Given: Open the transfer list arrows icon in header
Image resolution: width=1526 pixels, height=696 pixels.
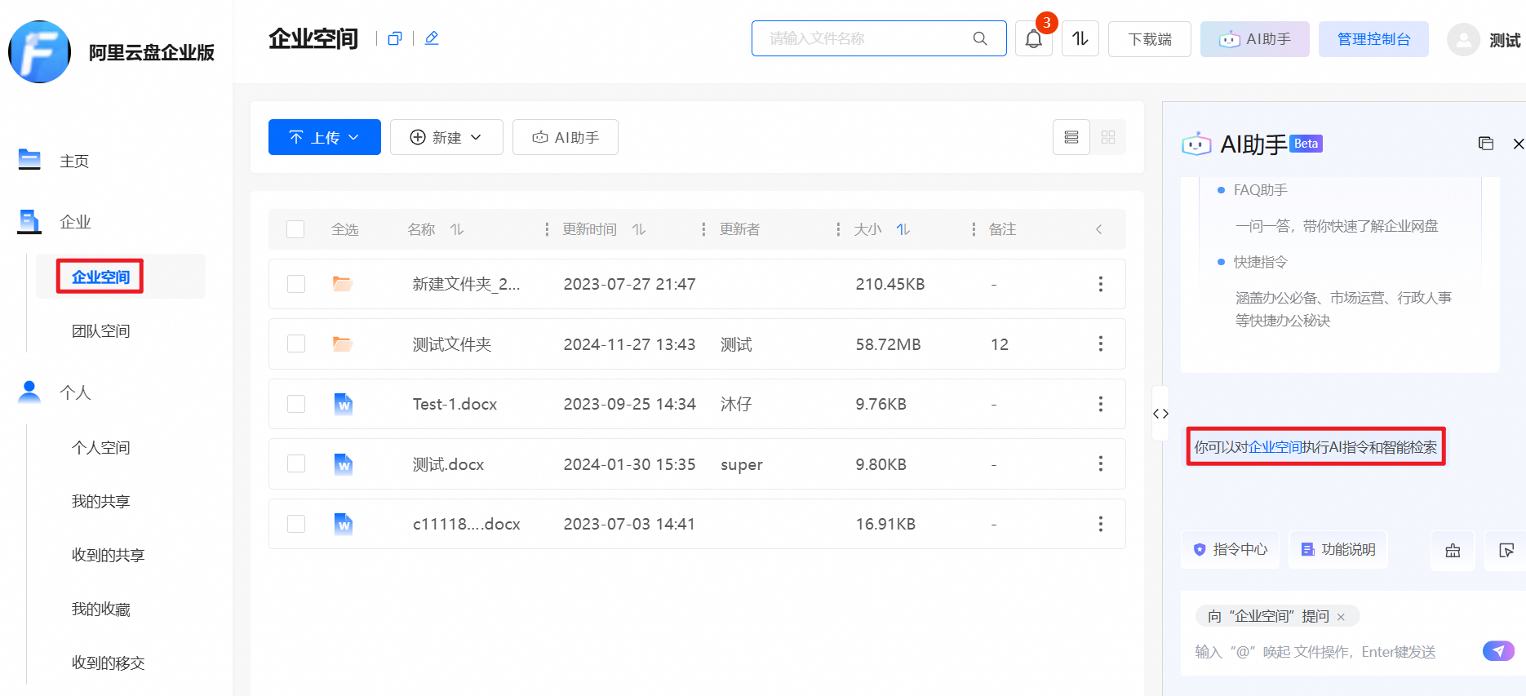Looking at the screenshot, I should [x=1080, y=38].
